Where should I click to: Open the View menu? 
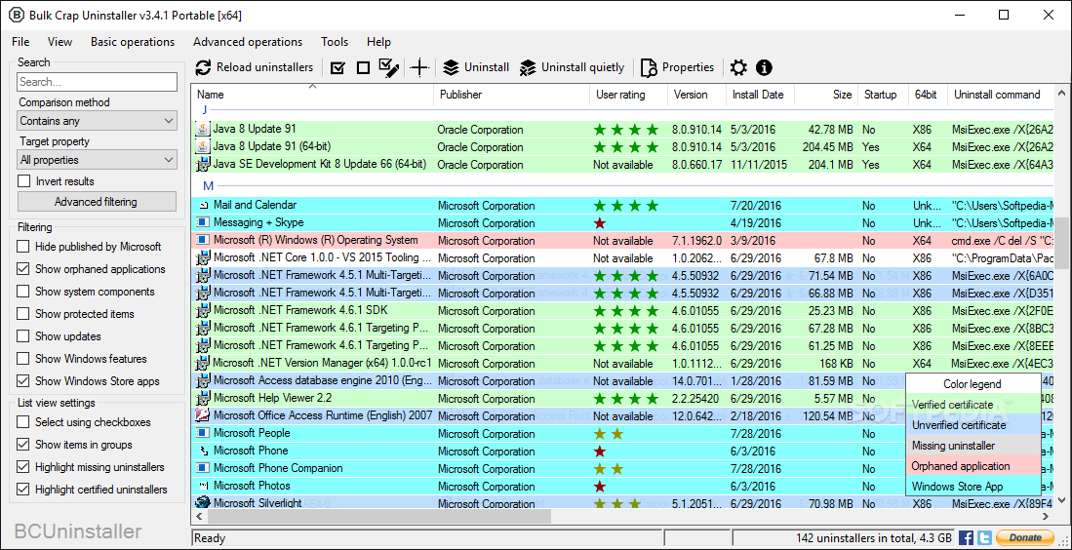[x=60, y=42]
